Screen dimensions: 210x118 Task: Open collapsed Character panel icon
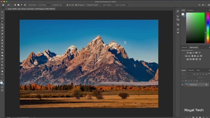tap(178, 29)
